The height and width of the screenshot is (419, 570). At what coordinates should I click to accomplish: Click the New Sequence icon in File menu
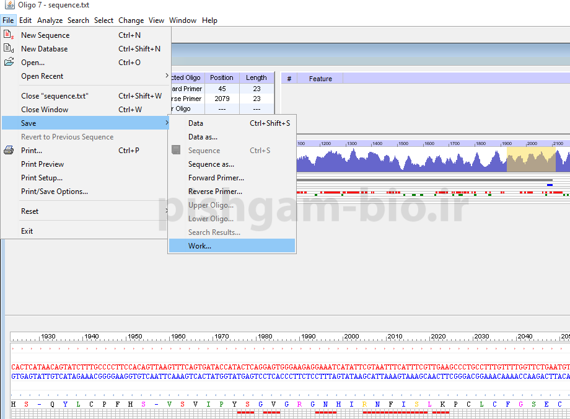9,35
